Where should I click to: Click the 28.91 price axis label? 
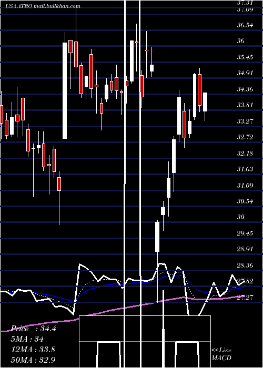coord(245,249)
